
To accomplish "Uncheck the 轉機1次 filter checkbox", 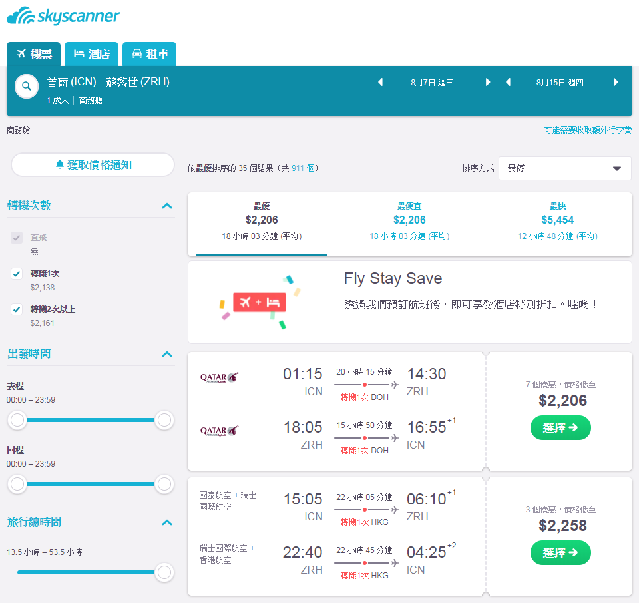I will click(16, 274).
